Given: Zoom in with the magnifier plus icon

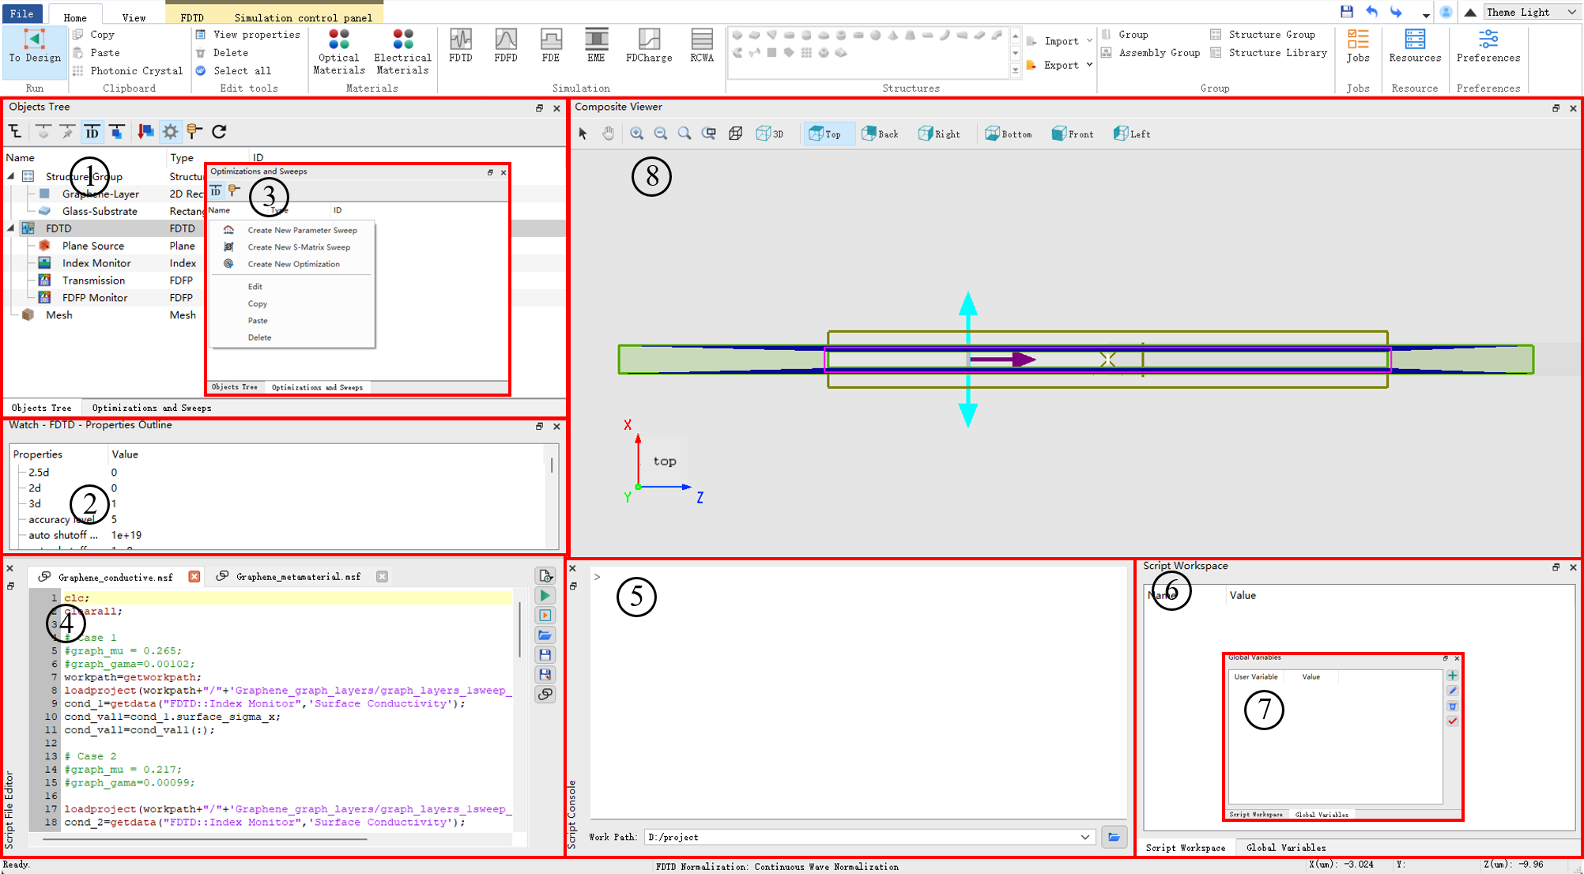Looking at the screenshot, I should pyautogui.click(x=636, y=134).
